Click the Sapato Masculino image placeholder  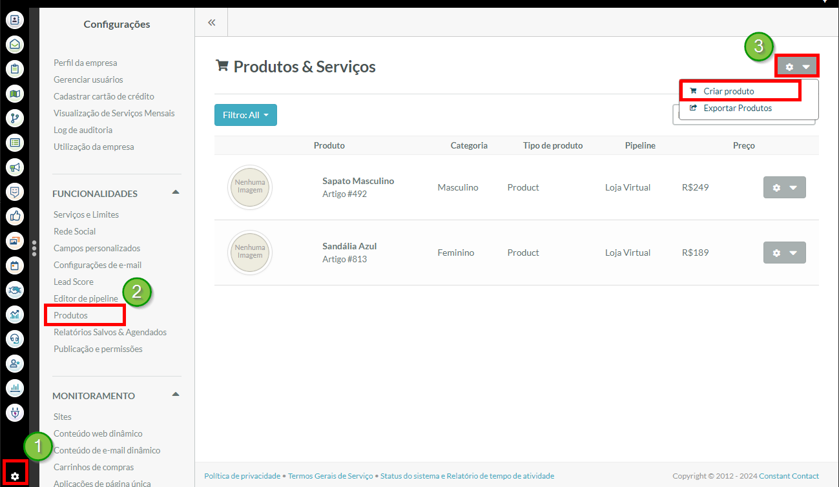pos(250,187)
